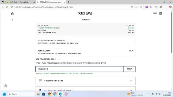Click the browser refresh-style extension icon
The height and width of the screenshot is (97, 173).
pos(151,7)
